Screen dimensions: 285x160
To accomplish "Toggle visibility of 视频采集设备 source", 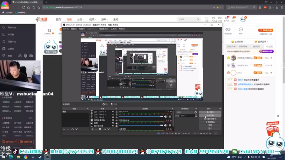I will coord(113,120).
